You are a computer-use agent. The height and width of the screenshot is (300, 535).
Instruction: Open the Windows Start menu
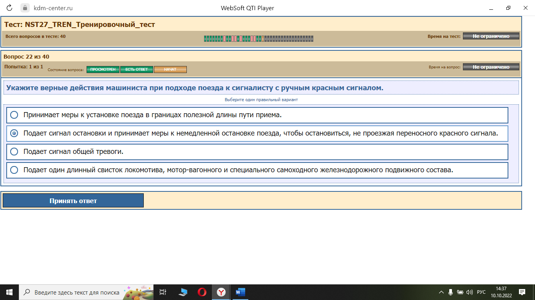[x=9, y=292]
